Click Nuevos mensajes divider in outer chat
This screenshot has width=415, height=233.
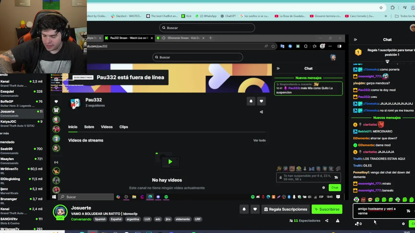tap(387, 118)
